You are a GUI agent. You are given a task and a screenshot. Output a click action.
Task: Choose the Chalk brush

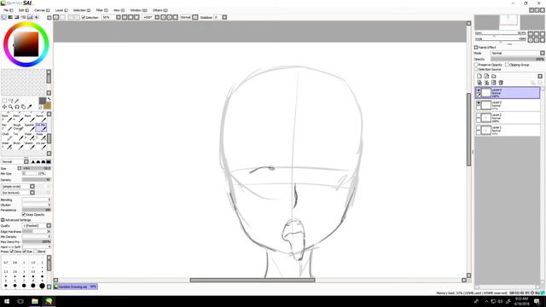pos(7,136)
